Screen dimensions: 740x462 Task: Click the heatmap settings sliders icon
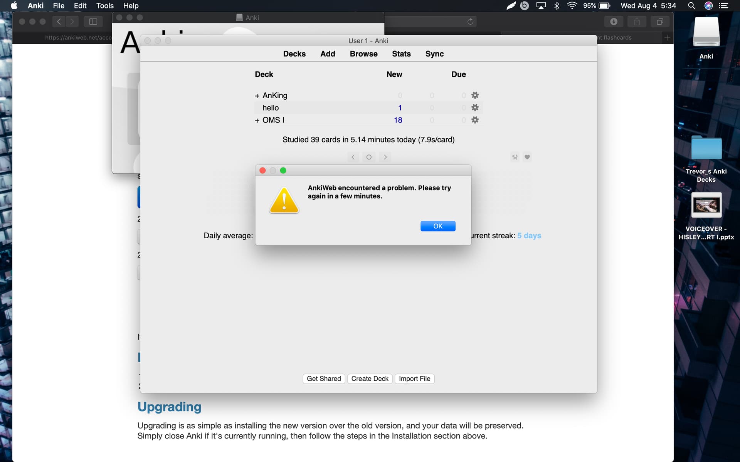tap(515, 157)
